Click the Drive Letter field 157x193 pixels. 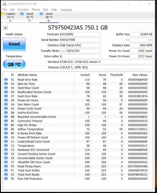(x=80, y=56)
